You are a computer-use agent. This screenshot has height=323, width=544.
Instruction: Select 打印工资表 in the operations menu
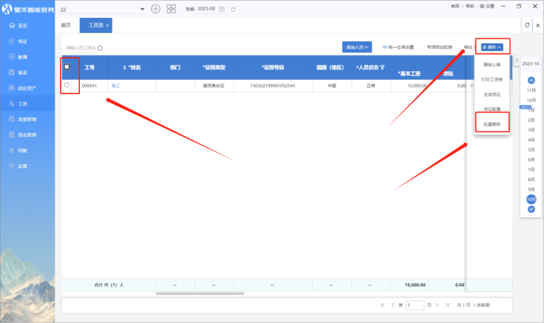tap(492, 81)
